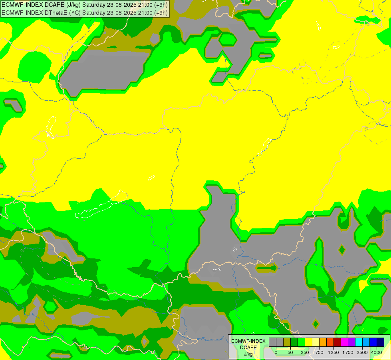Screen dimensions: 391x360
Task: Click the cyan legend swatch
Action: coord(359,342)
